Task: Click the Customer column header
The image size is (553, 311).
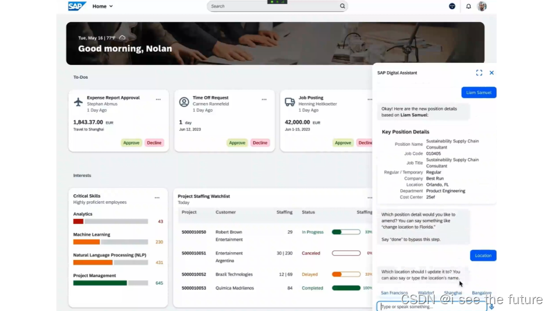Action: (225, 212)
